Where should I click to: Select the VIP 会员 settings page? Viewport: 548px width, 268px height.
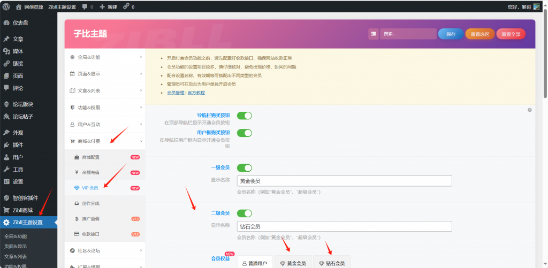tap(105, 188)
